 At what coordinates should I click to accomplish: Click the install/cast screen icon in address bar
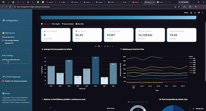[175, 7]
